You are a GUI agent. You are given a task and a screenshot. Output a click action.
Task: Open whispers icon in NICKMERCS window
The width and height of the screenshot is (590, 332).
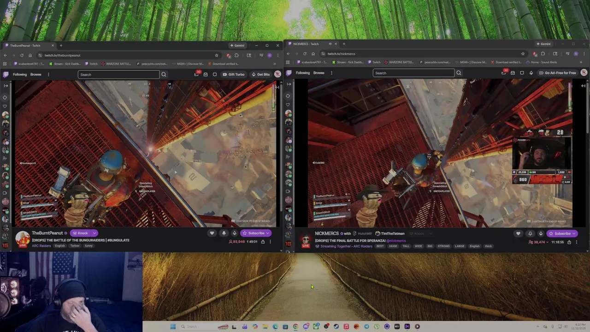pos(522,73)
